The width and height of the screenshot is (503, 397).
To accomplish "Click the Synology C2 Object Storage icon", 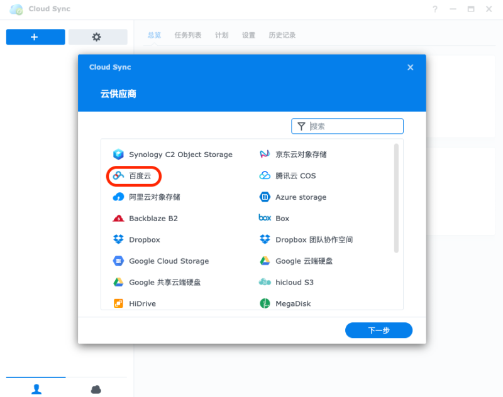I will (118, 155).
